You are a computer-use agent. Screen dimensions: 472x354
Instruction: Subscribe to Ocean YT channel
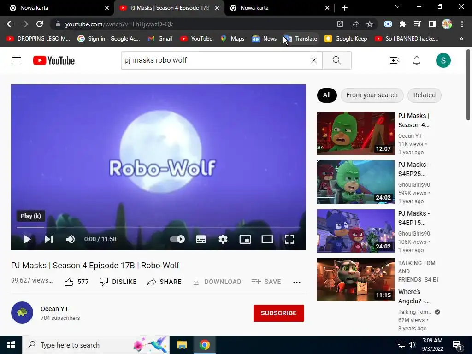(279, 313)
